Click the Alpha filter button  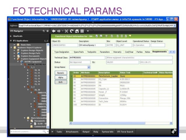pos(61,77)
